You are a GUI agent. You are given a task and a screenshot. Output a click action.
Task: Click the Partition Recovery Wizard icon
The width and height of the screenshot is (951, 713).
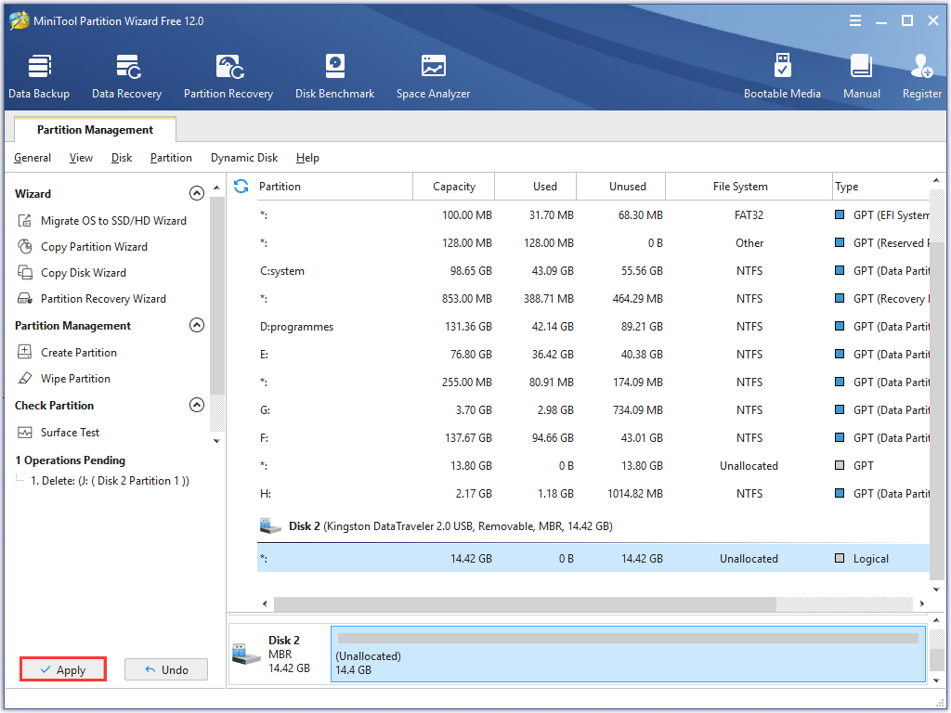click(x=25, y=299)
